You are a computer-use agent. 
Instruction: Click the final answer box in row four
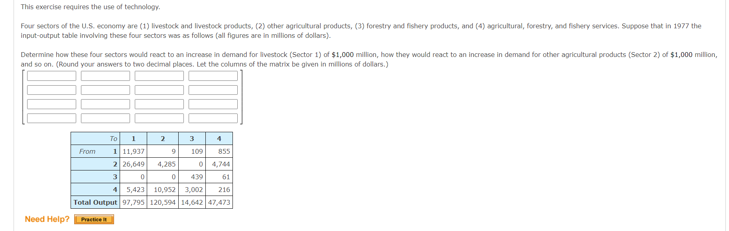(213, 118)
